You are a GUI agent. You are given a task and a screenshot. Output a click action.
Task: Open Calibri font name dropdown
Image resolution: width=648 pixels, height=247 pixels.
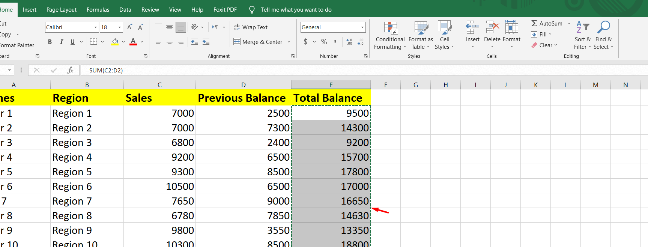96,27
